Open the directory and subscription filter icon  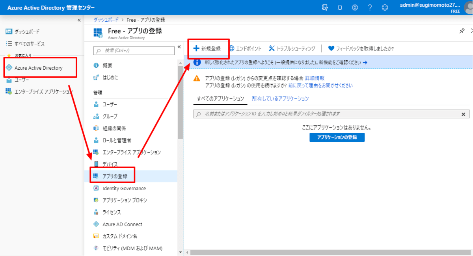tap(325, 7)
